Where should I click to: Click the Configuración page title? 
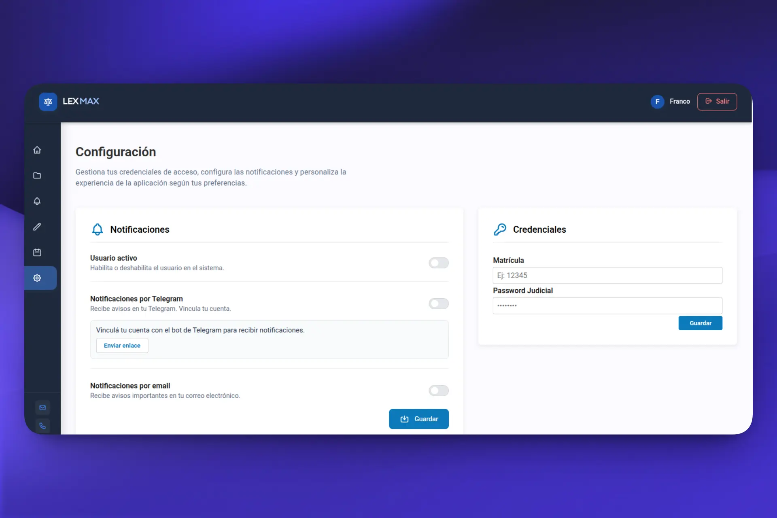point(116,152)
